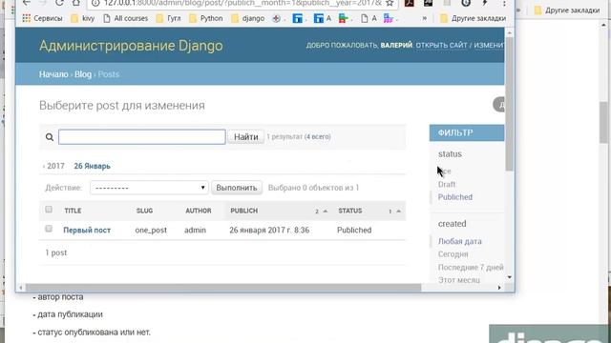Open the Сервисы apps grid bookmark
This screenshot has width=611, height=343.
[x=42, y=18]
